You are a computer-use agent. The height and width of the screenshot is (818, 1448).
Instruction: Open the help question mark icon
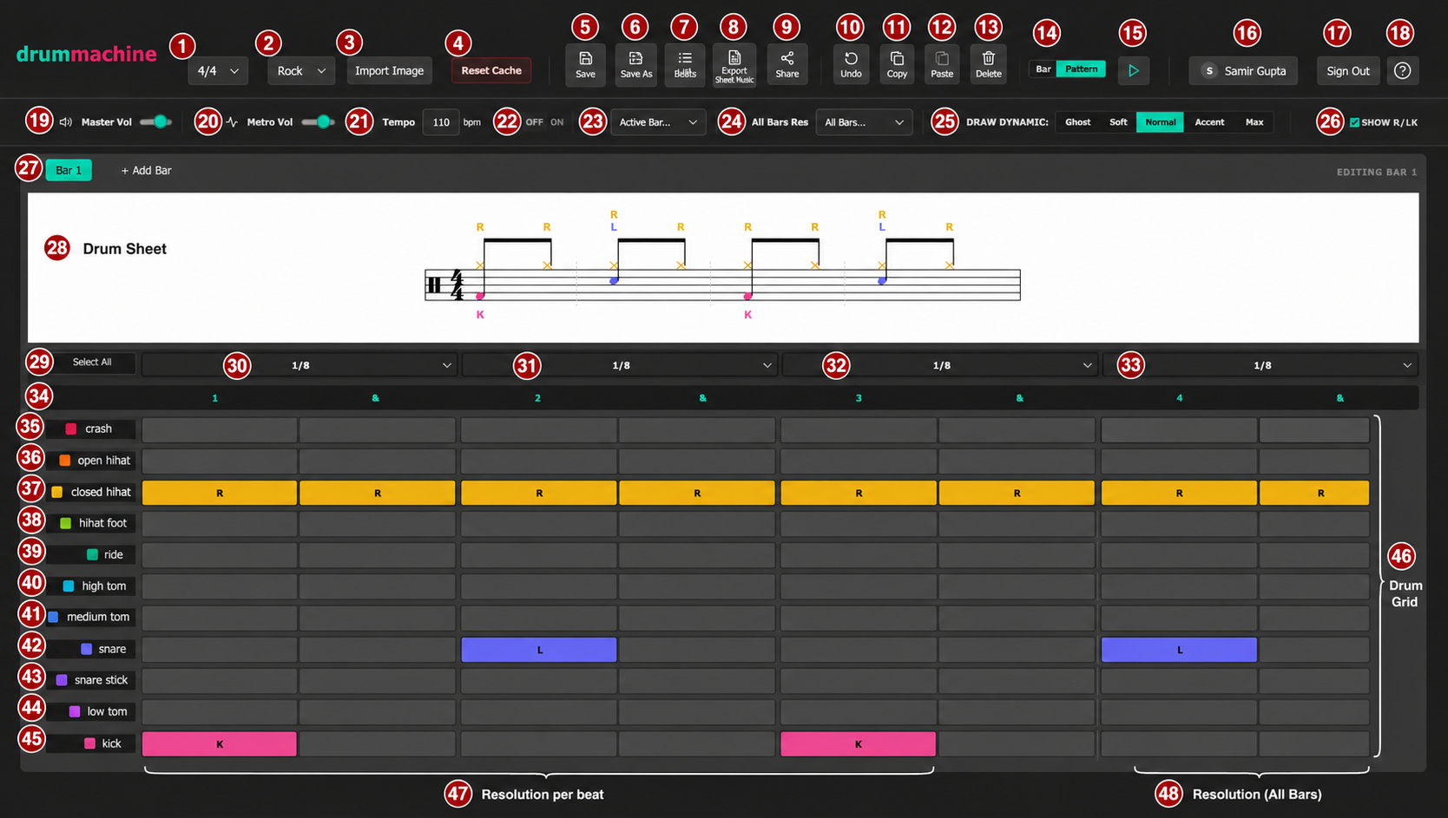coord(1402,70)
